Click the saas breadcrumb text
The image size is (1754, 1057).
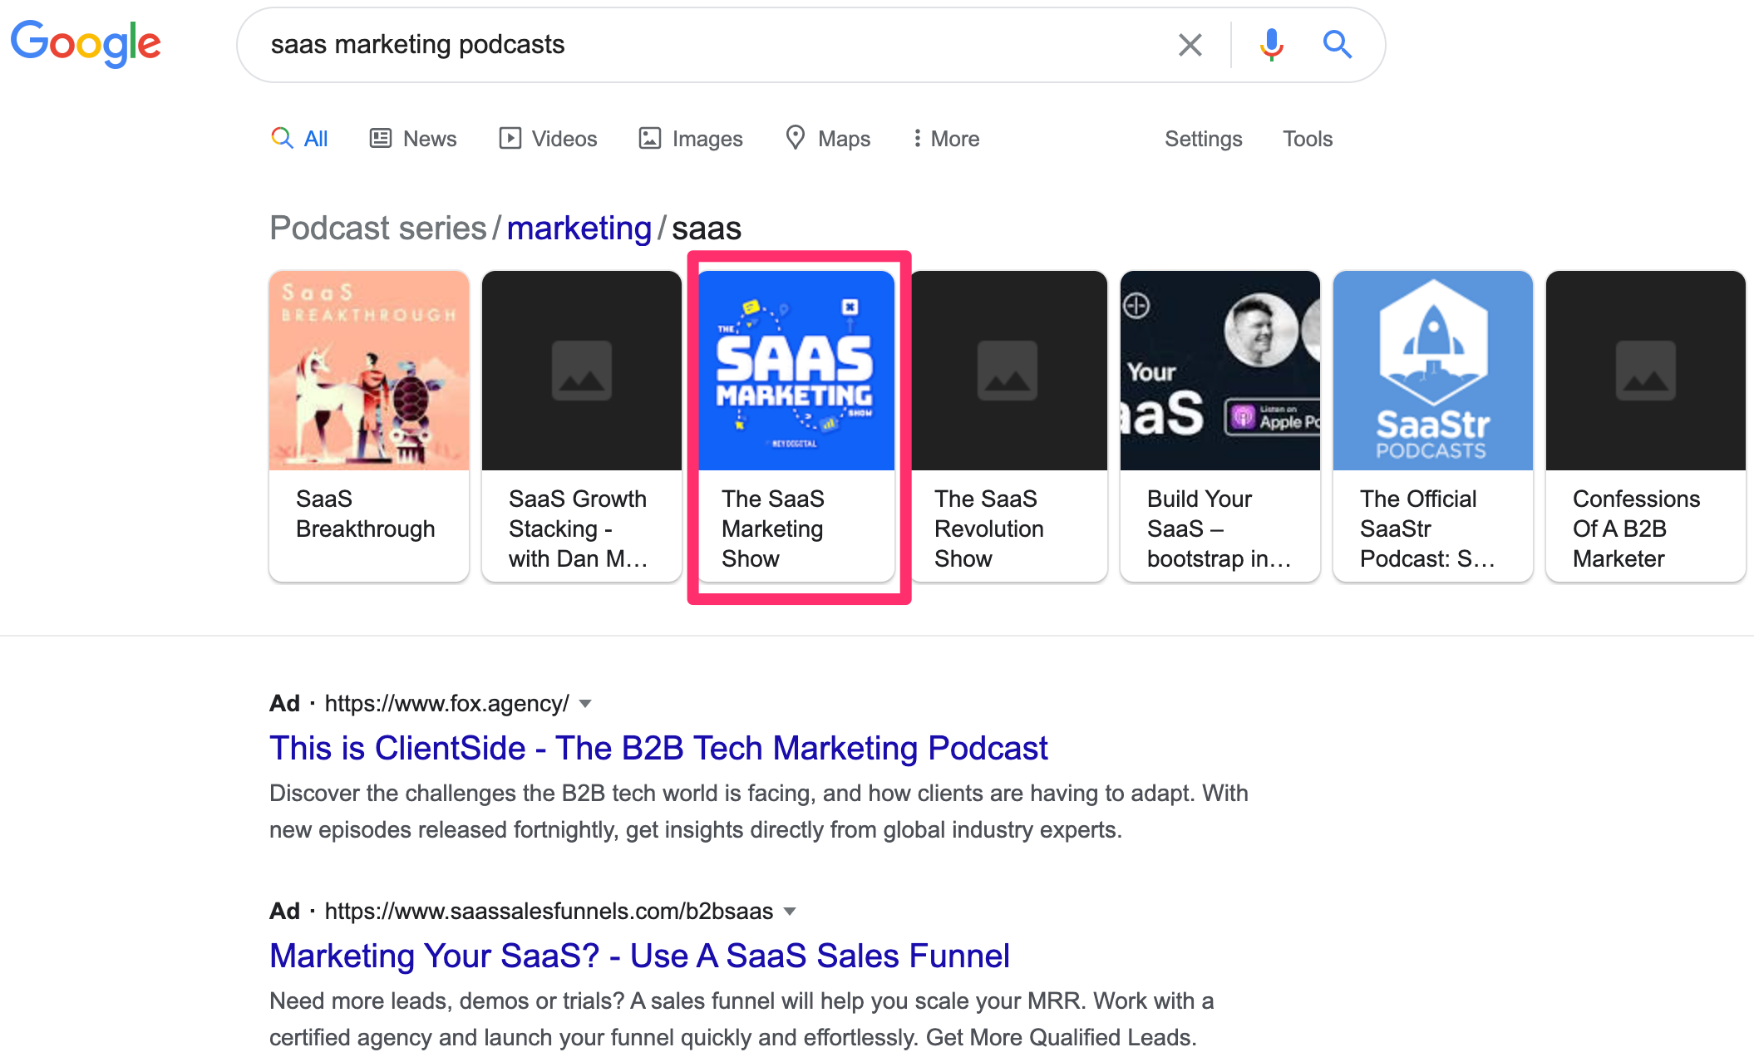(x=707, y=229)
